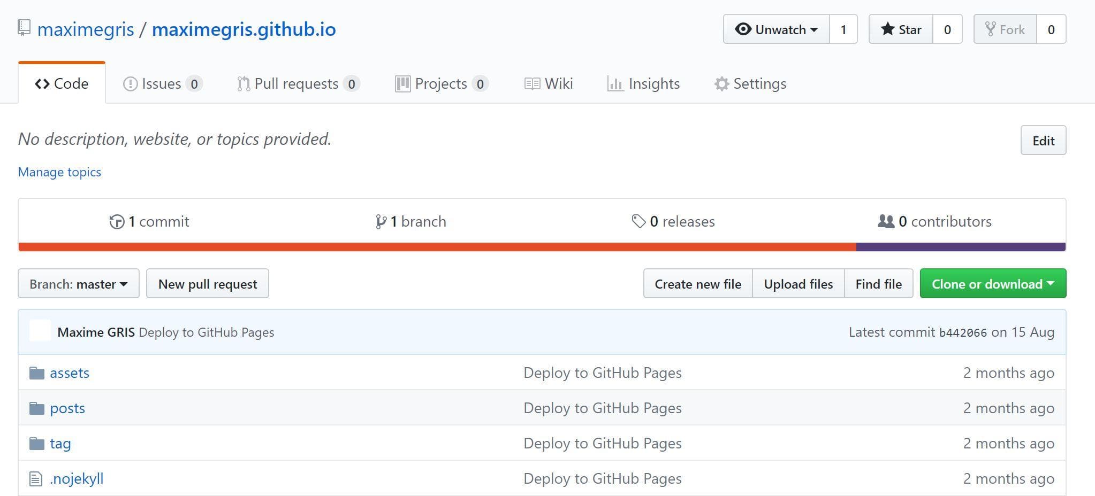This screenshot has width=1095, height=496.
Task: Open the commit message in the posts row
Action: click(x=603, y=408)
